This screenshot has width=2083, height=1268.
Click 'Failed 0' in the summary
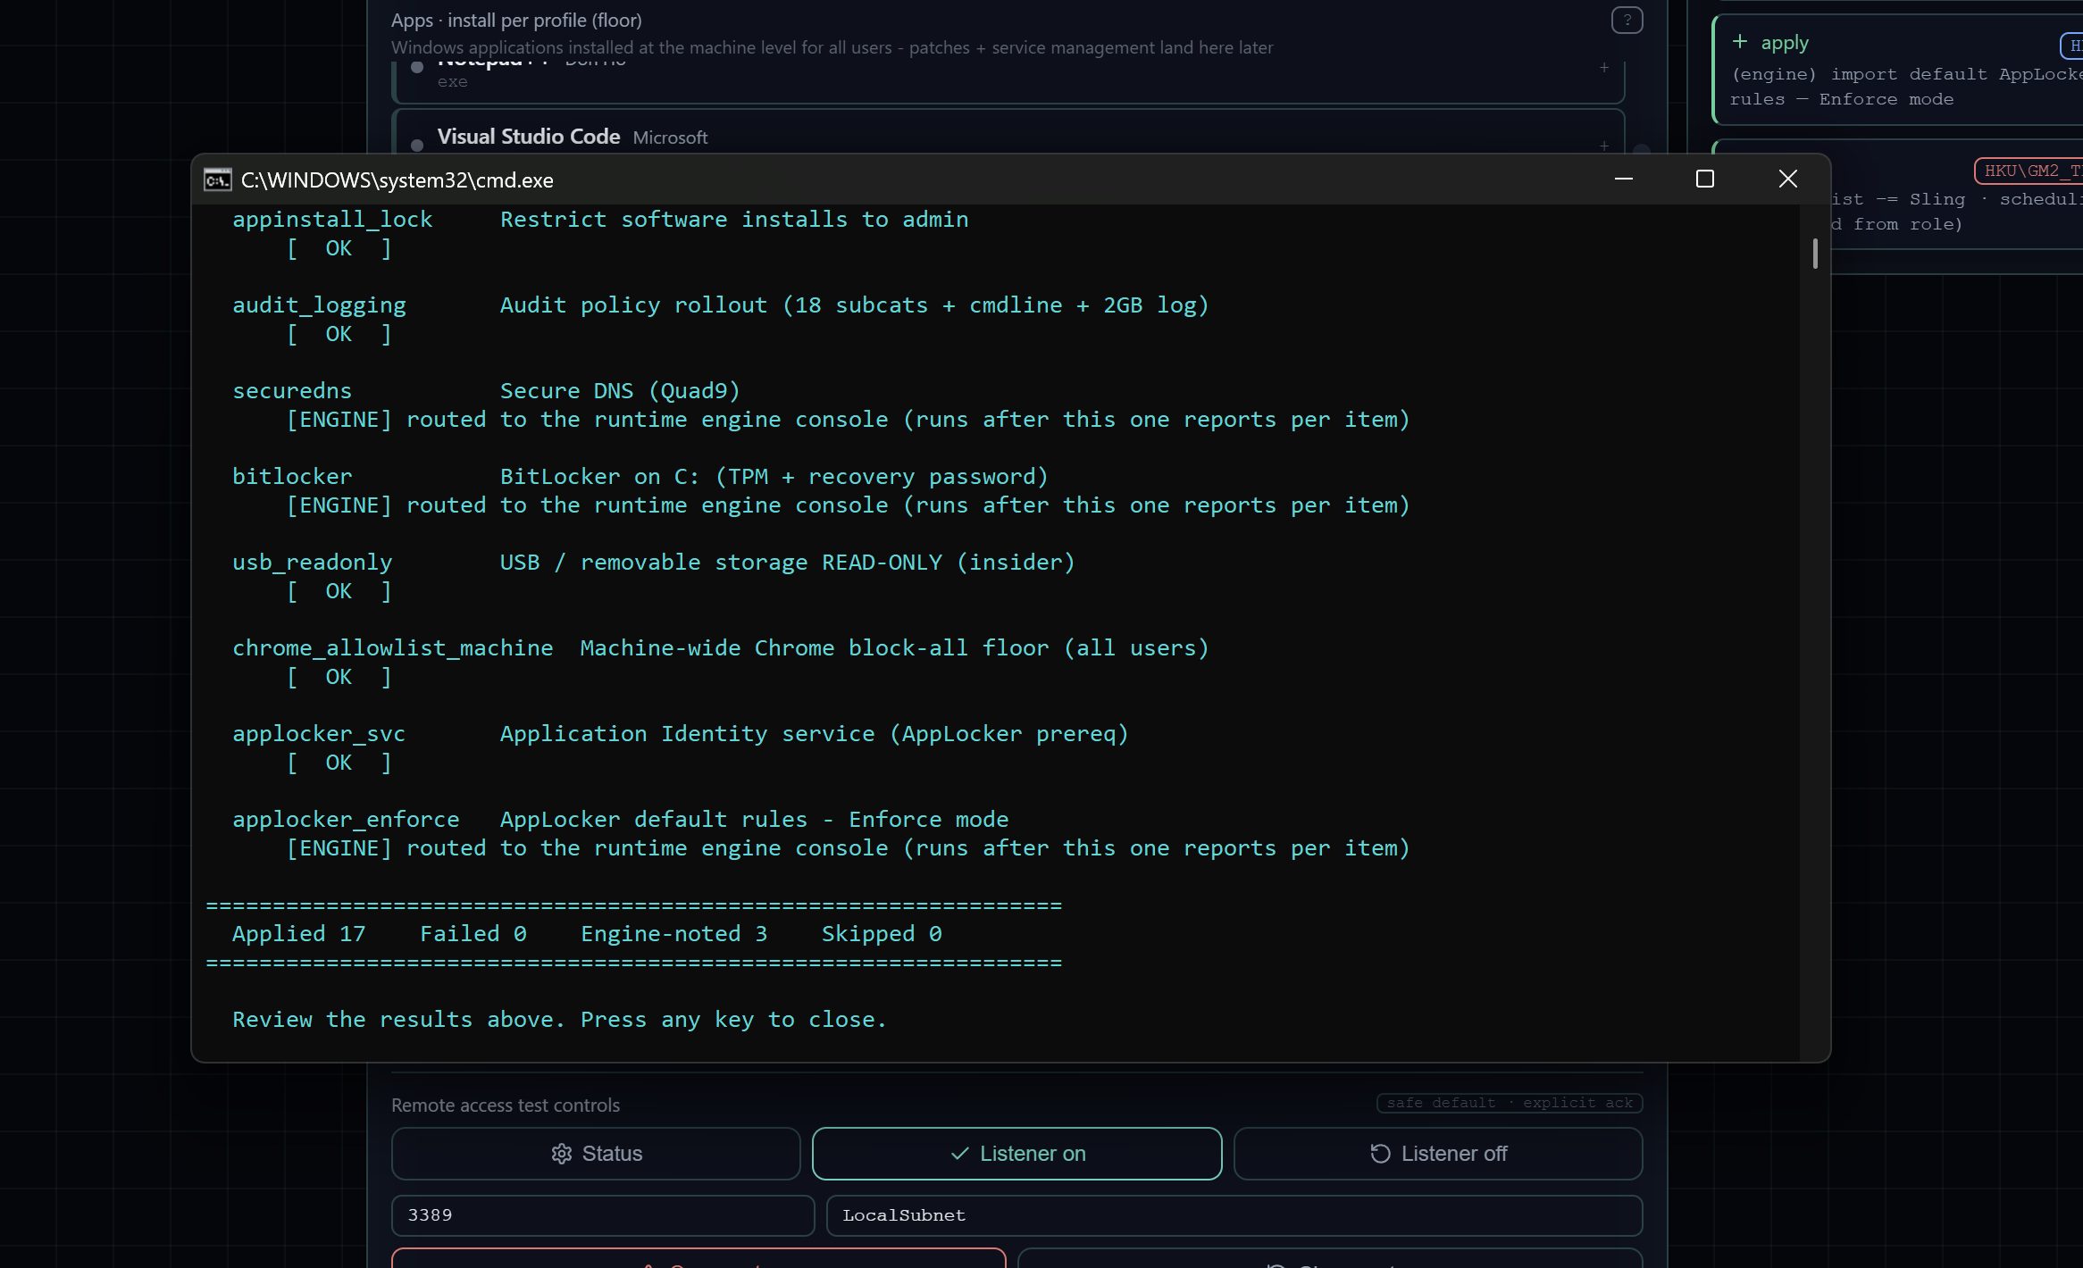click(x=473, y=933)
